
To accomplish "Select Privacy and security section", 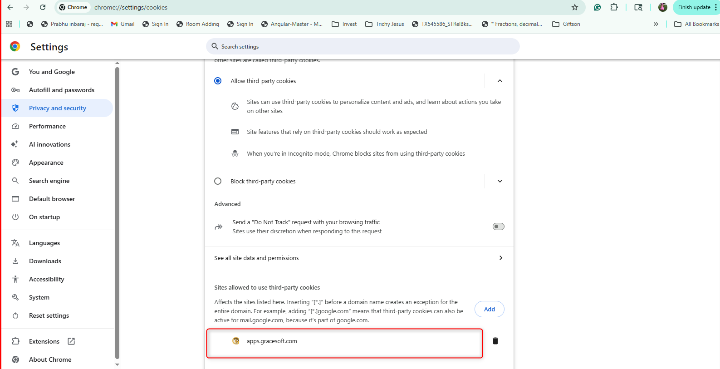I will click(58, 108).
